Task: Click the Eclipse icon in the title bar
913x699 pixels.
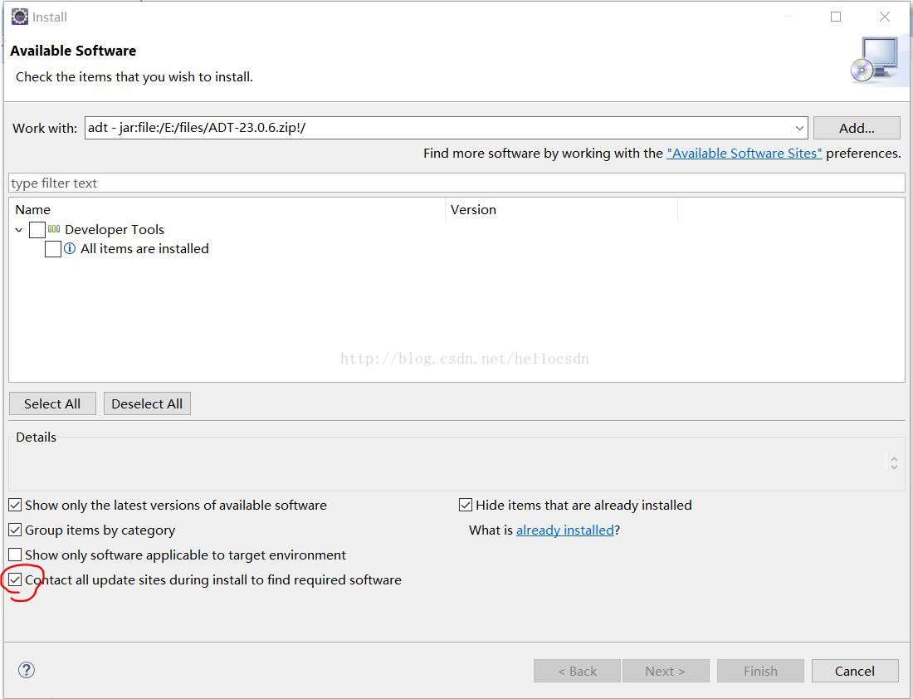Action: tap(19, 17)
